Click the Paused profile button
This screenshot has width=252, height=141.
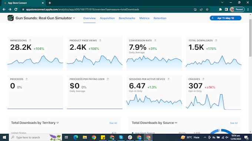[x=237, y=10]
